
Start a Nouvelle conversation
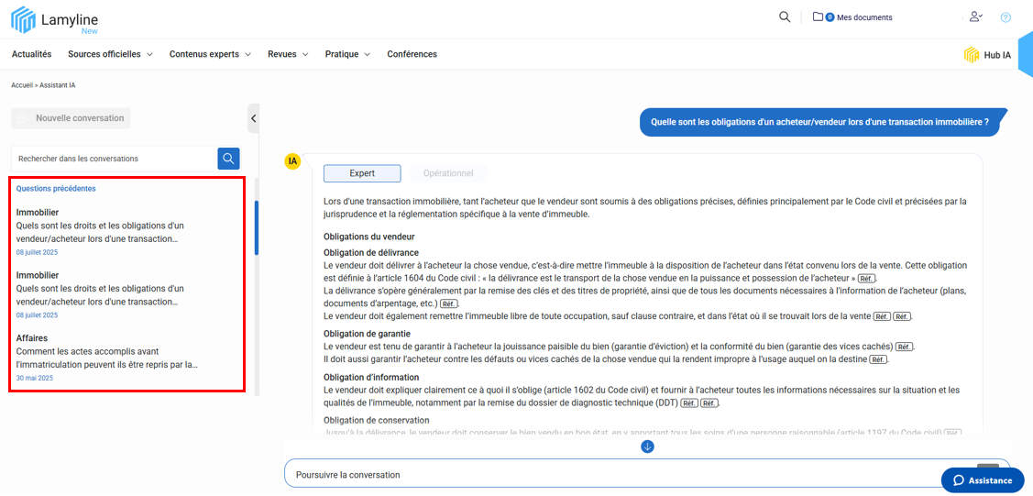[x=71, y=118]
